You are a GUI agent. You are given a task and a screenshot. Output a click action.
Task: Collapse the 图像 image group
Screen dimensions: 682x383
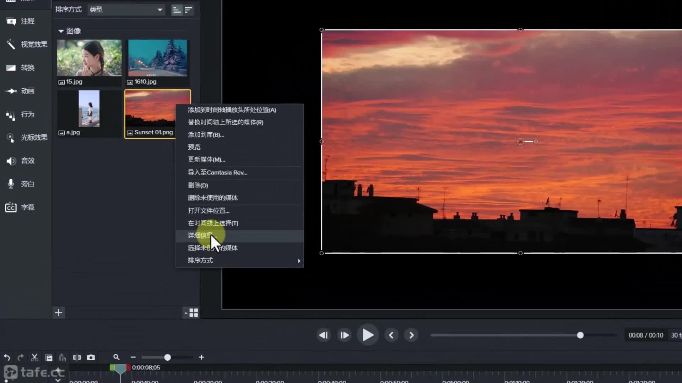point(61,31)
